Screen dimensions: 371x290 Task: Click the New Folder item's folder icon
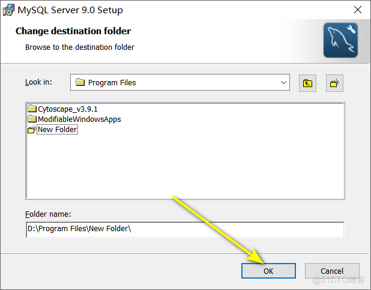pos(32,130)
